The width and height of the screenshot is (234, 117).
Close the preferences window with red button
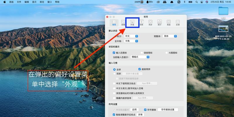click(107, 17)
